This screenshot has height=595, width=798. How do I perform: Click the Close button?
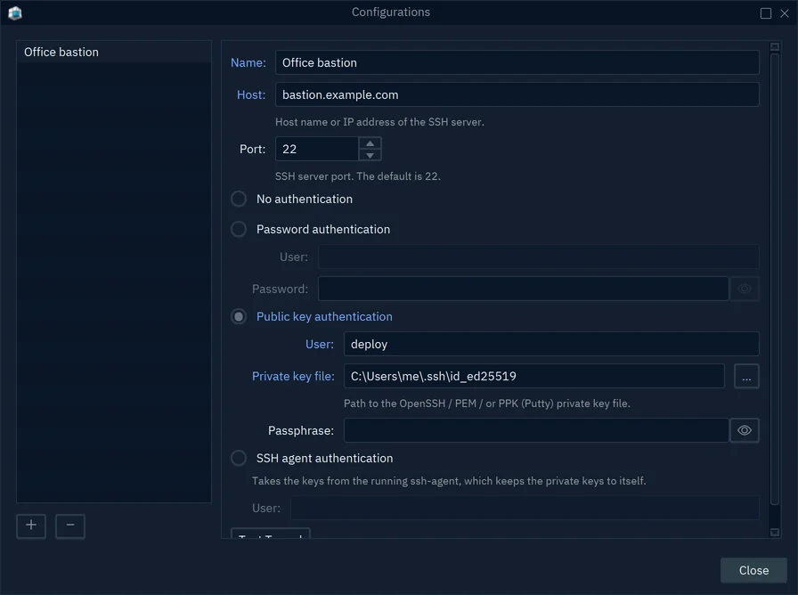(x=753, y=571)
